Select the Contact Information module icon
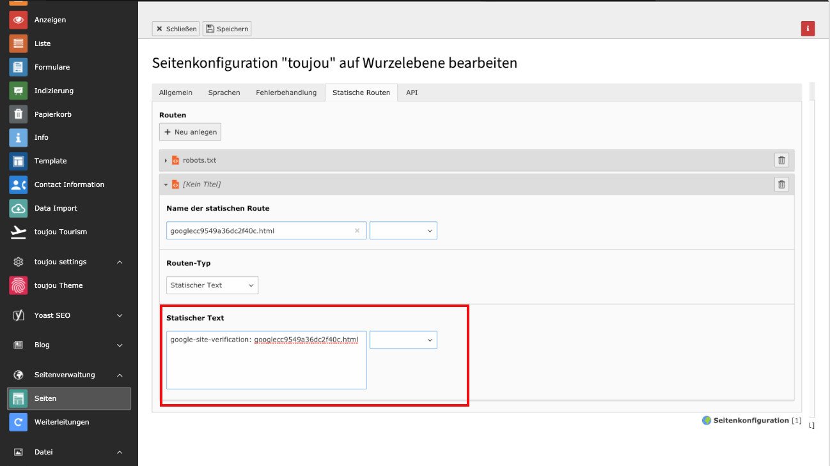Image resolution: width=830 pixels, height=466 pixels. pos(19,184)
